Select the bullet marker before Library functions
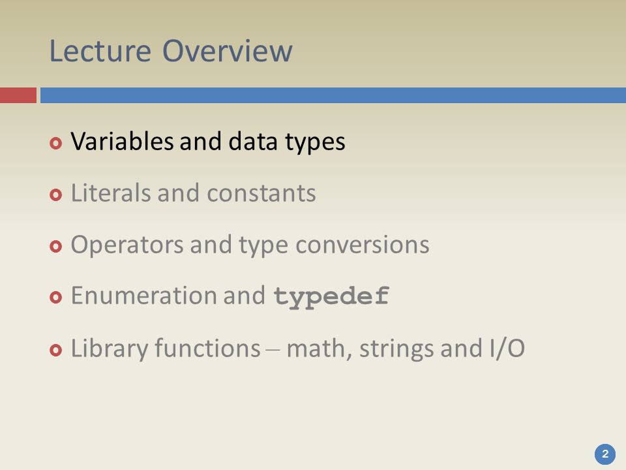 pos(56,350)
